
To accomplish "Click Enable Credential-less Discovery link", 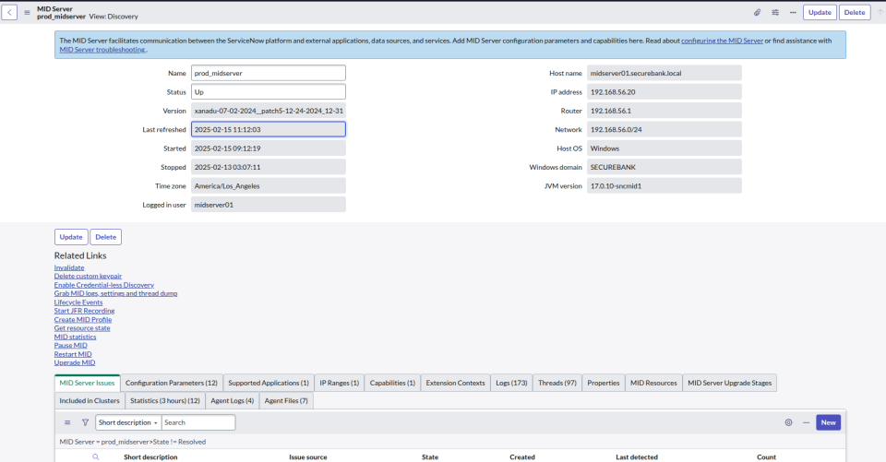I will click(x=104, y=285).
